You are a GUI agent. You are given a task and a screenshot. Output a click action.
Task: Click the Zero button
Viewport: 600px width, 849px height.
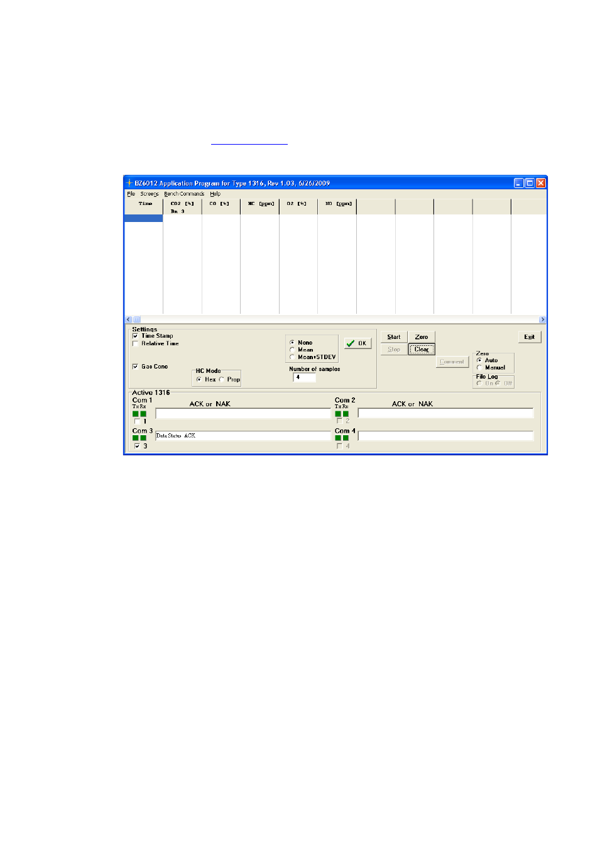pyautogui.click(x=422, y=337)
